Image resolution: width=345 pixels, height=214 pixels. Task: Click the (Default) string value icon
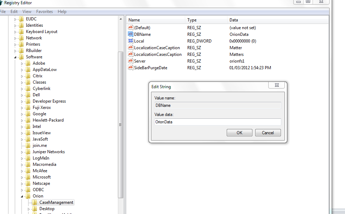(x=131, y=27)
